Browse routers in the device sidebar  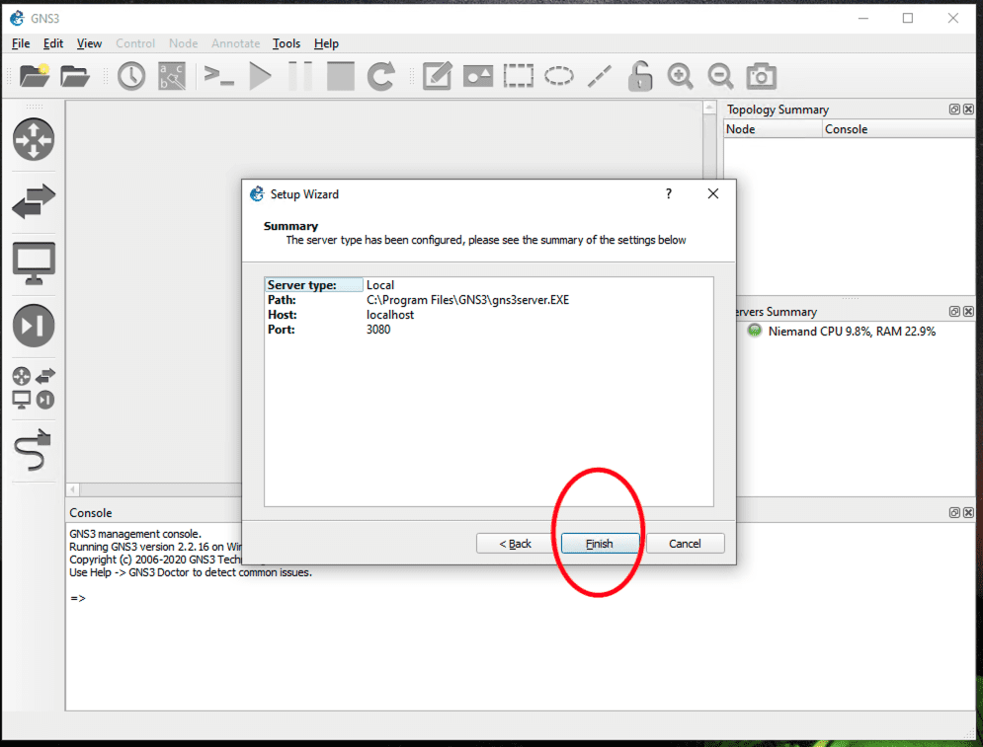click(34, 139)
